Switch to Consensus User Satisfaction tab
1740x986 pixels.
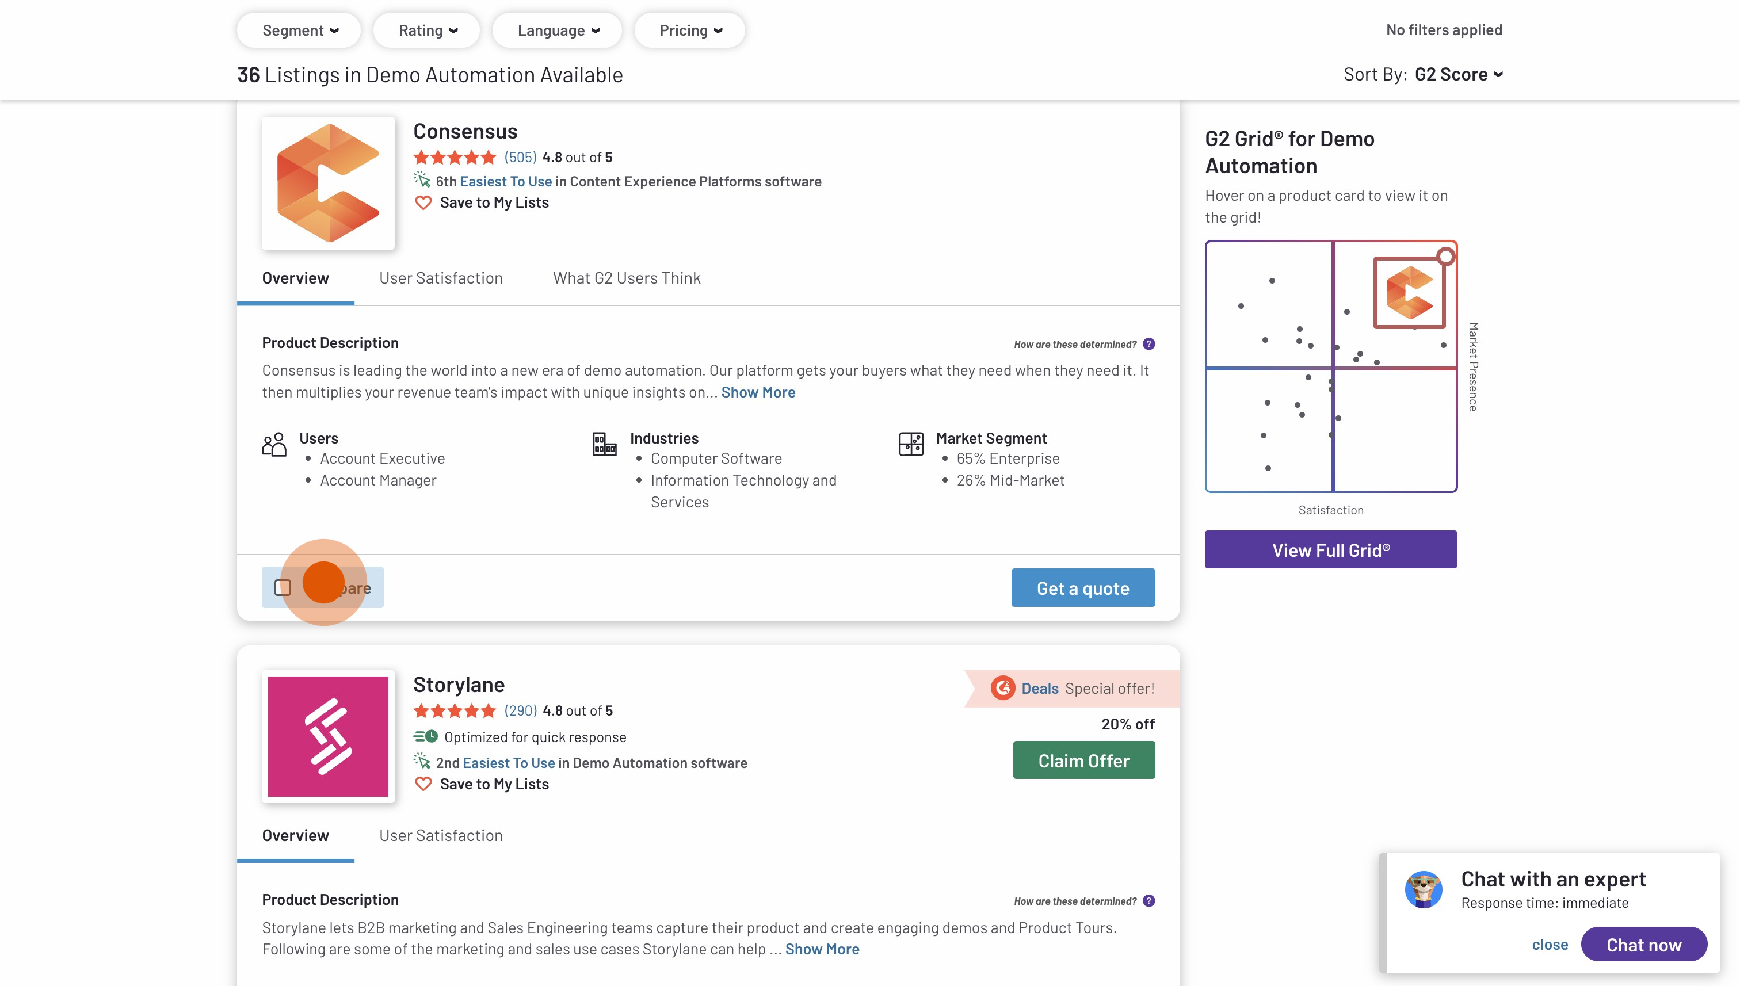[x=441, y=278]
